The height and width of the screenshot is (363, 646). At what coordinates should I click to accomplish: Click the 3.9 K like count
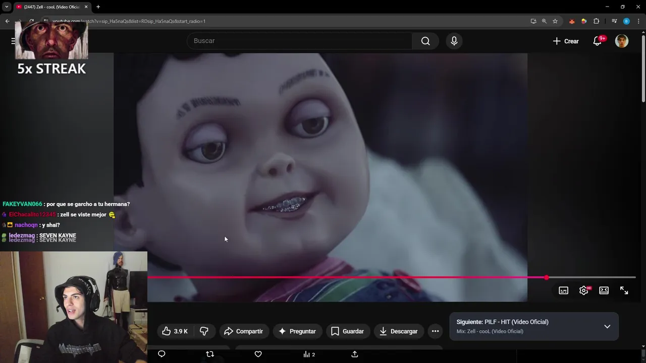click(181, 331)
